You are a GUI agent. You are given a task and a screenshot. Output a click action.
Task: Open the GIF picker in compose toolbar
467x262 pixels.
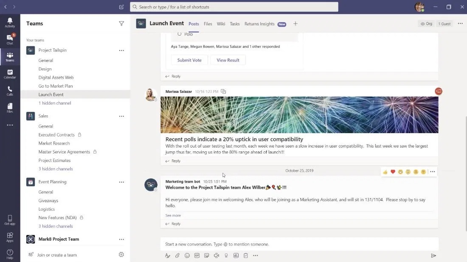tap(197, 256)
